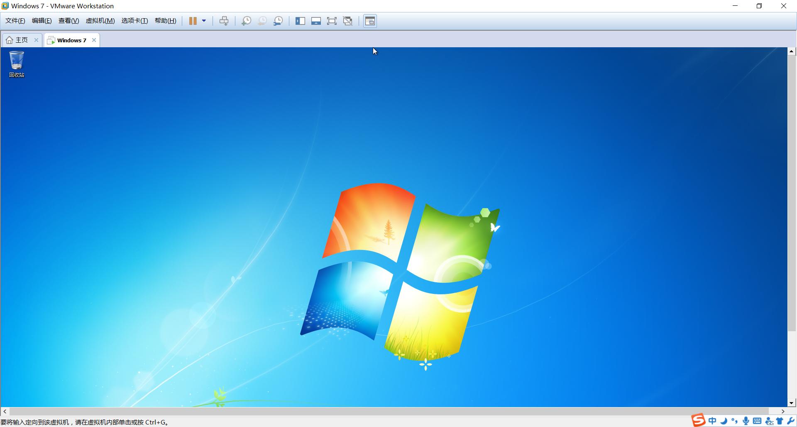
Task: Click the VMware Workstation title bar icon
Action: coord(5,6)
